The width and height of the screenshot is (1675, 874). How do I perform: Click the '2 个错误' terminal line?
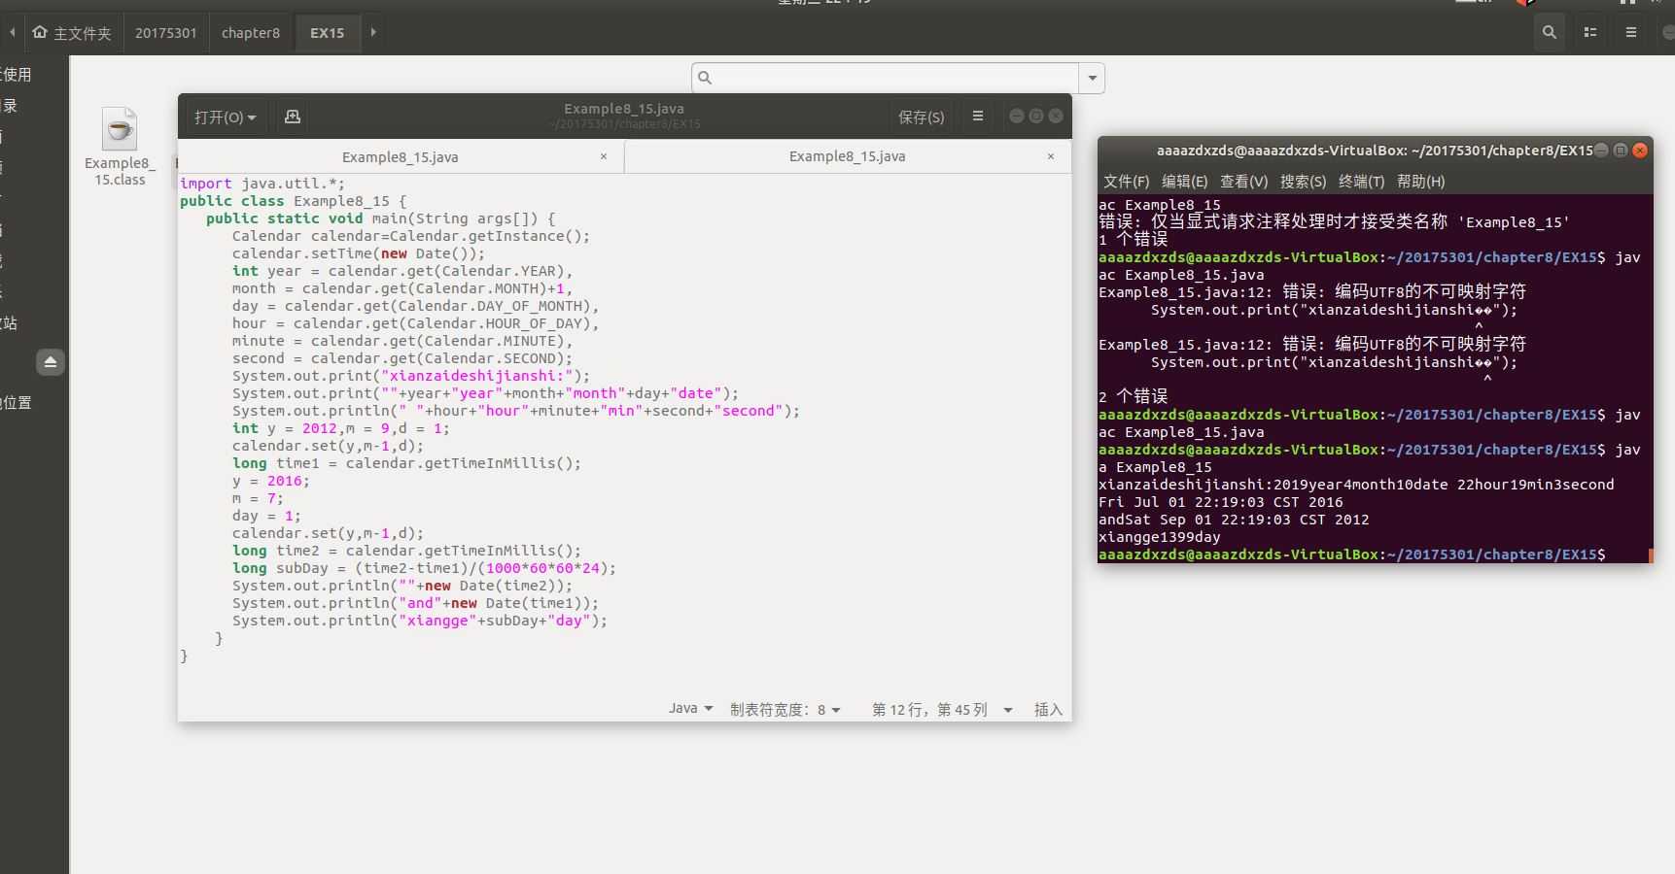click(1134, 396)
